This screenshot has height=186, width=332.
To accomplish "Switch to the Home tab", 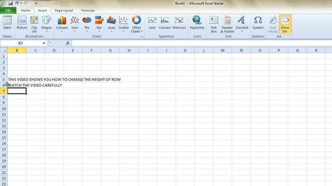I will pyautogui.click(x=25, y=10).
